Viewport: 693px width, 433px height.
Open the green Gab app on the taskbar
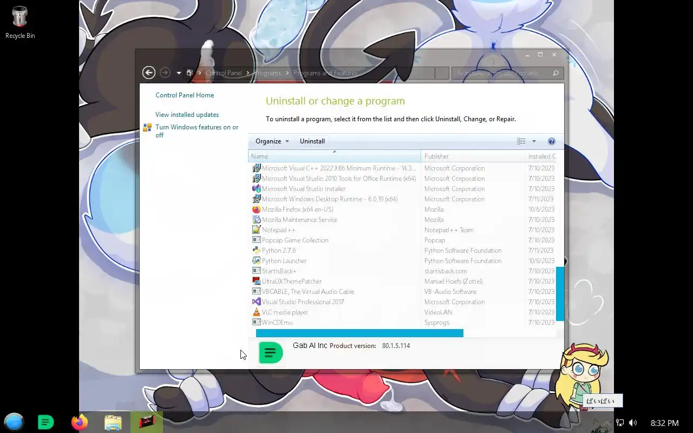pos(46,422)
